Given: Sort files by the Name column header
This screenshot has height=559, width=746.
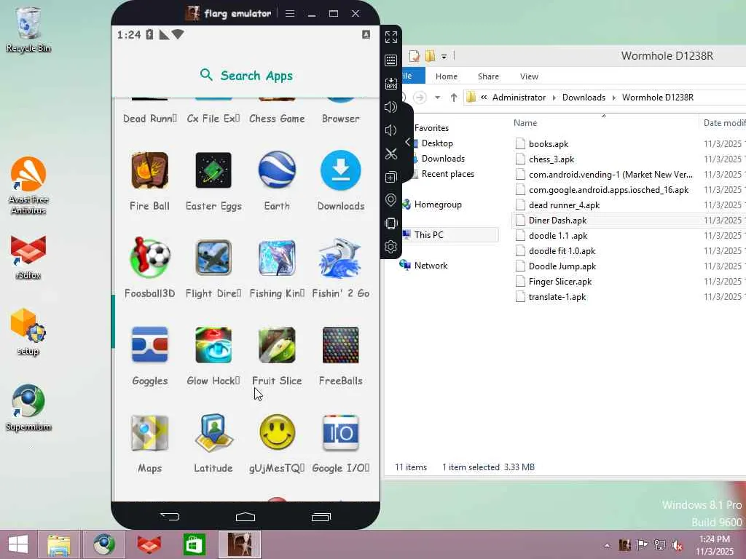Looking at the screenshot, I should 525,122.
